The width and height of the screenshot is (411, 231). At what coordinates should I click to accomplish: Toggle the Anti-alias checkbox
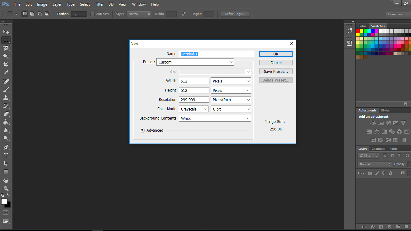93,14
